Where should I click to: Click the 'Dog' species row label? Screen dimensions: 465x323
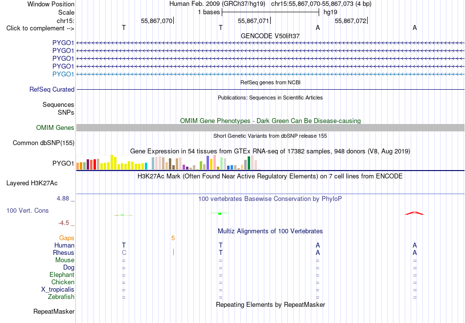click(x=69, y=268)
